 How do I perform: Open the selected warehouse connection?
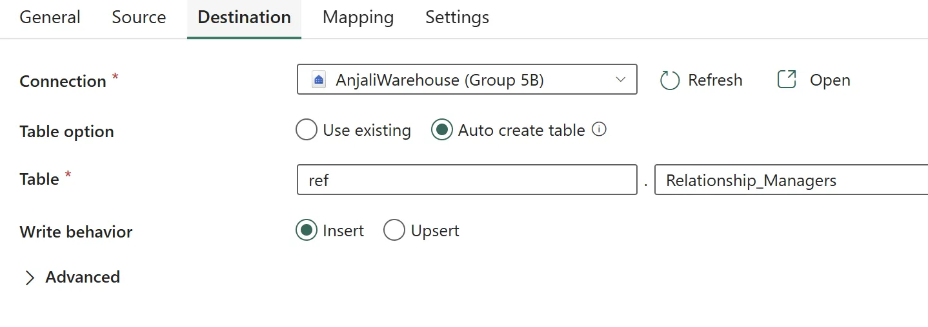(x=814, y=80)
